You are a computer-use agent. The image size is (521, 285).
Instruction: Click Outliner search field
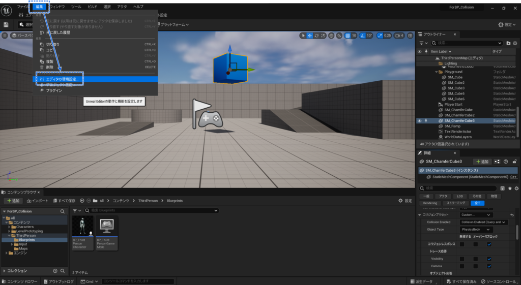click(467, 43)
